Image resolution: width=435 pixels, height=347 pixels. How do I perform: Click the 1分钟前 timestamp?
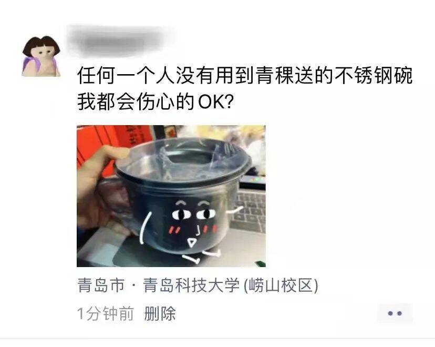point(106,314)
